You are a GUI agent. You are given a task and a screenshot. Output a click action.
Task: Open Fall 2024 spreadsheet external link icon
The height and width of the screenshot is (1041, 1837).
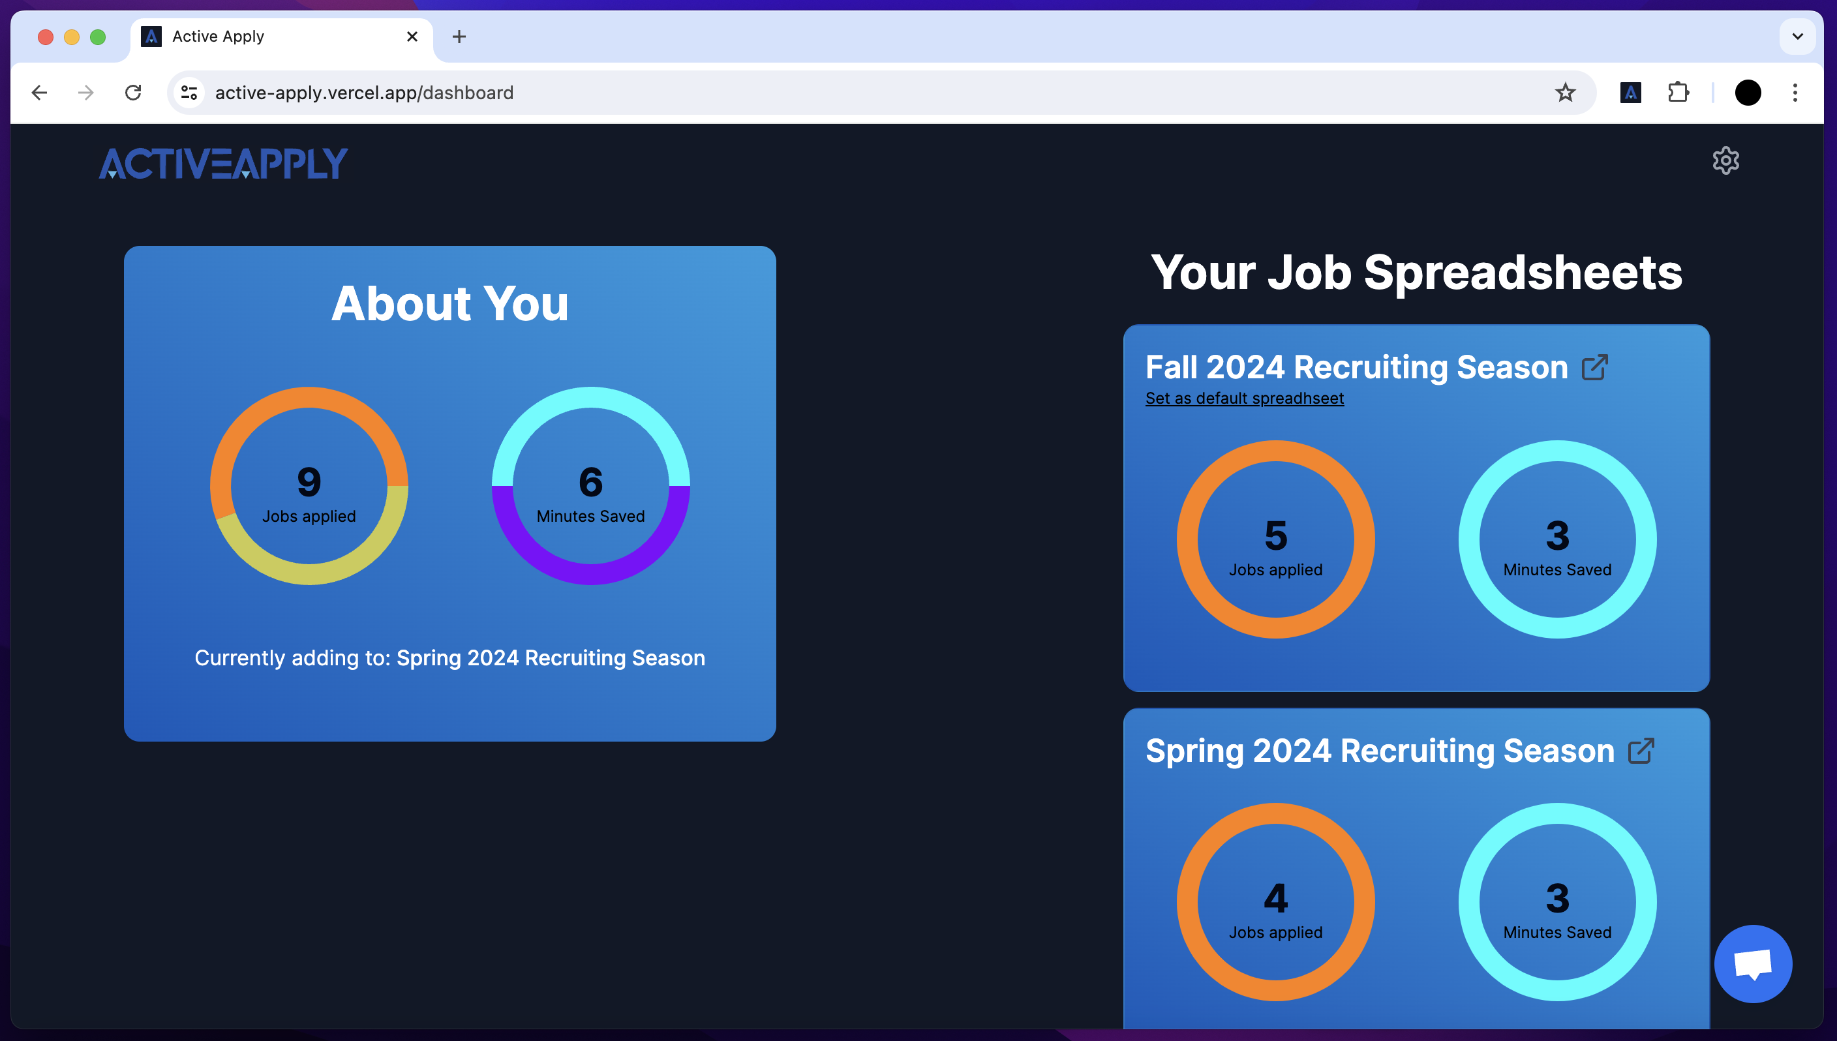point(1594,367)
